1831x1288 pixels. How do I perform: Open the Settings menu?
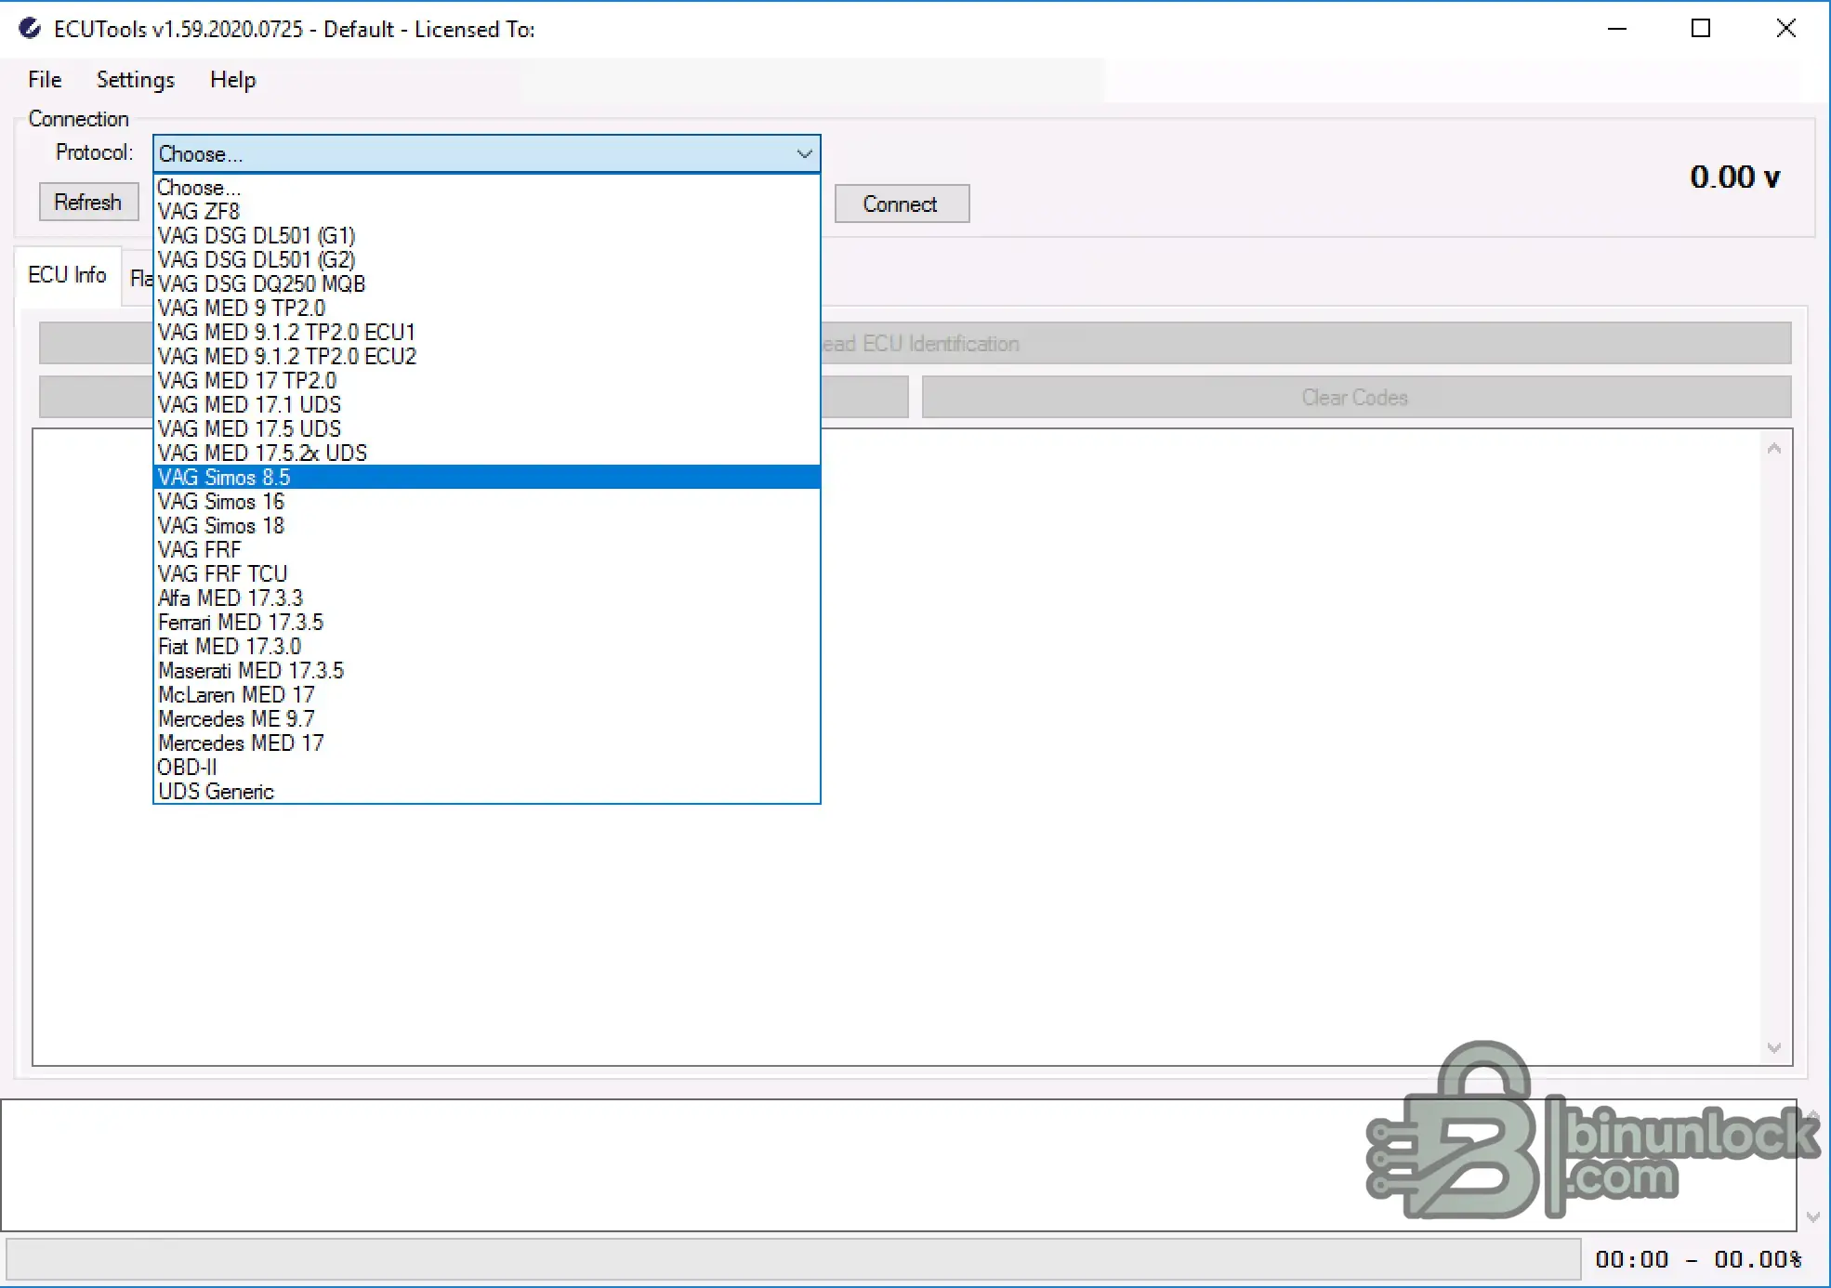coord(136,80)
